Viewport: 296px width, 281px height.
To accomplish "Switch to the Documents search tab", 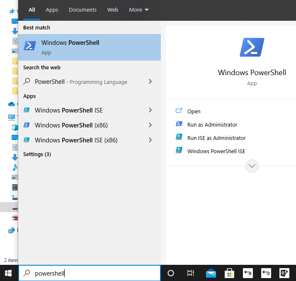I will pyautogui.click(x=82, y=10).
